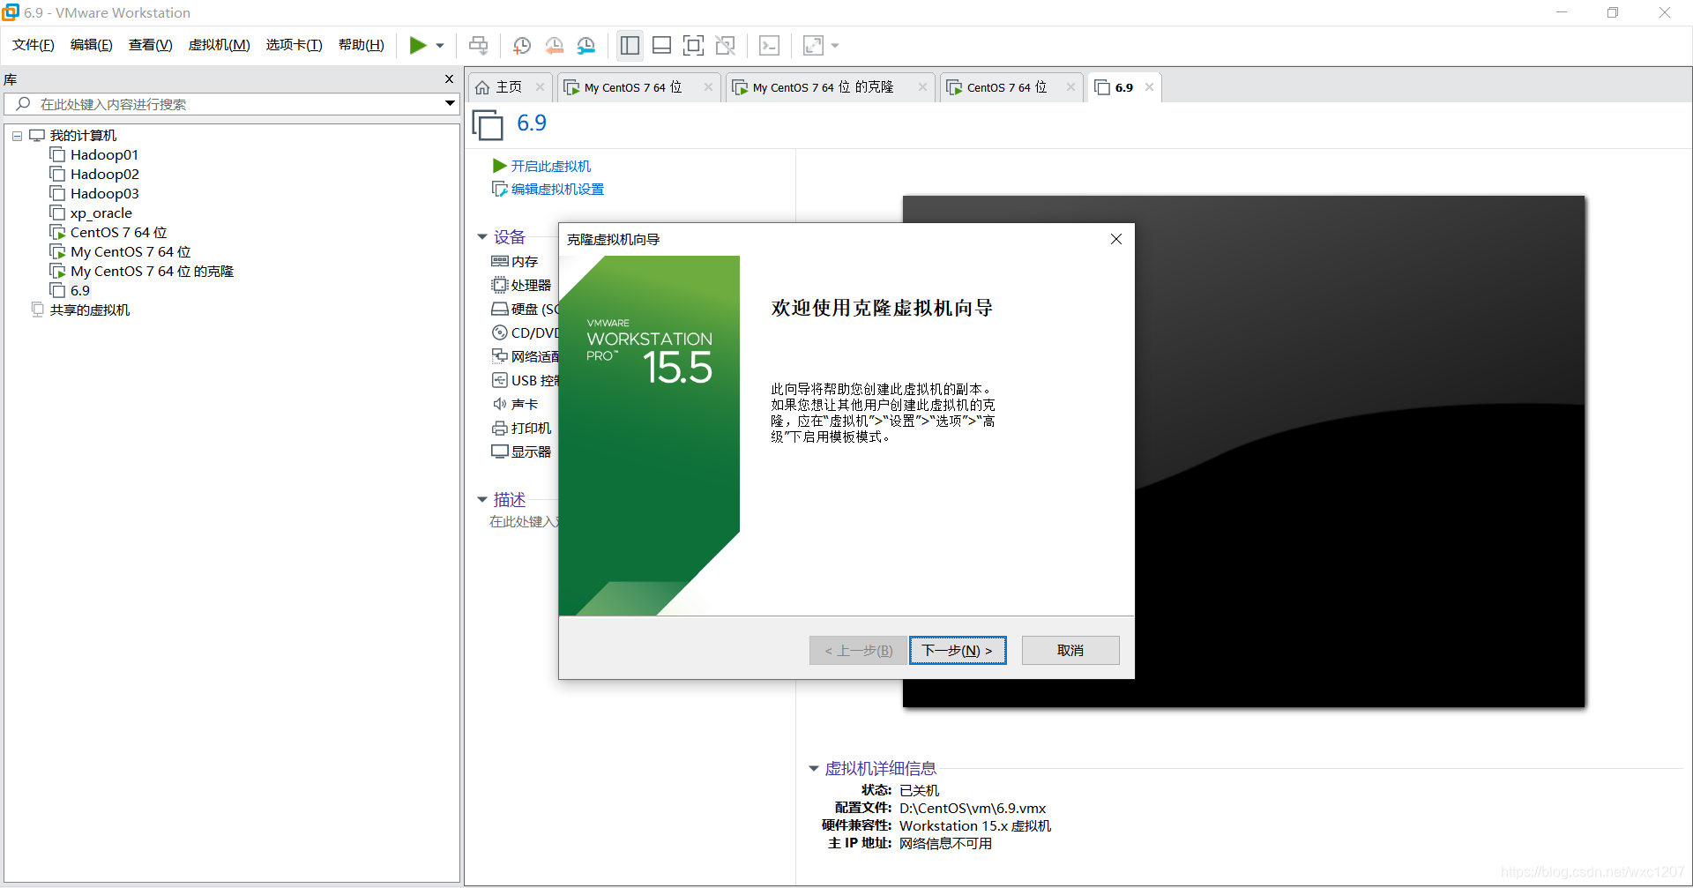The height and width of the screenshot is (888, 1693).
Task: Click the 内存 memory device icon
Action: 499,261
